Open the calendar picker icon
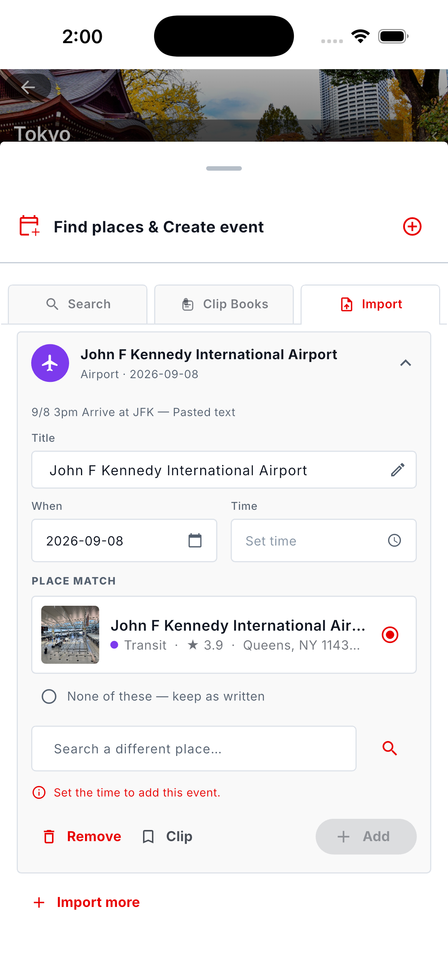448x975 pixels. [x=195, y=541]
